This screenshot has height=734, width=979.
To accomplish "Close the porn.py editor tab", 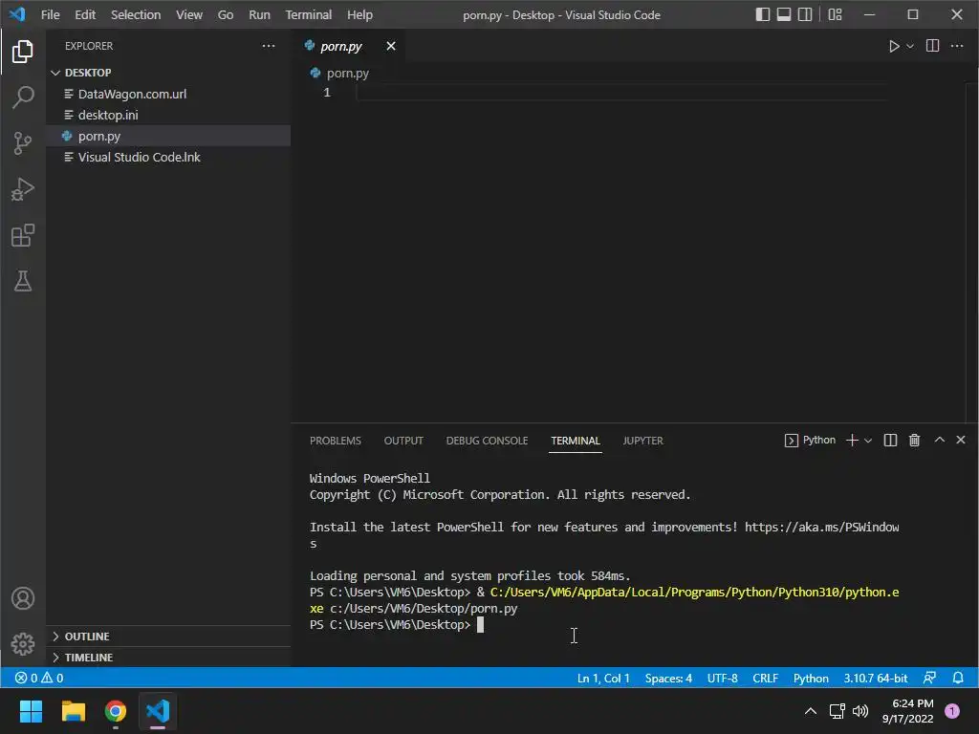I will (x=391, y=46).
